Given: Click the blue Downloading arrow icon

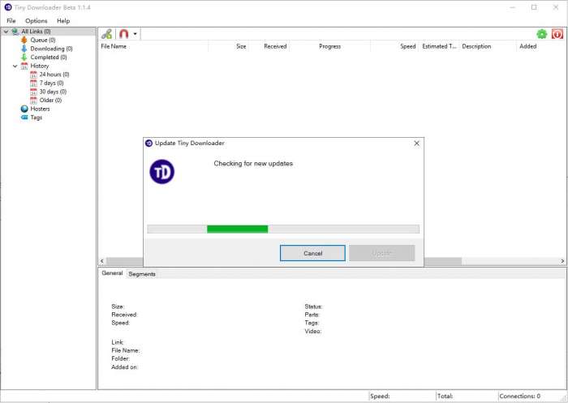Looking at the screenshot, I should pos(24,49).
